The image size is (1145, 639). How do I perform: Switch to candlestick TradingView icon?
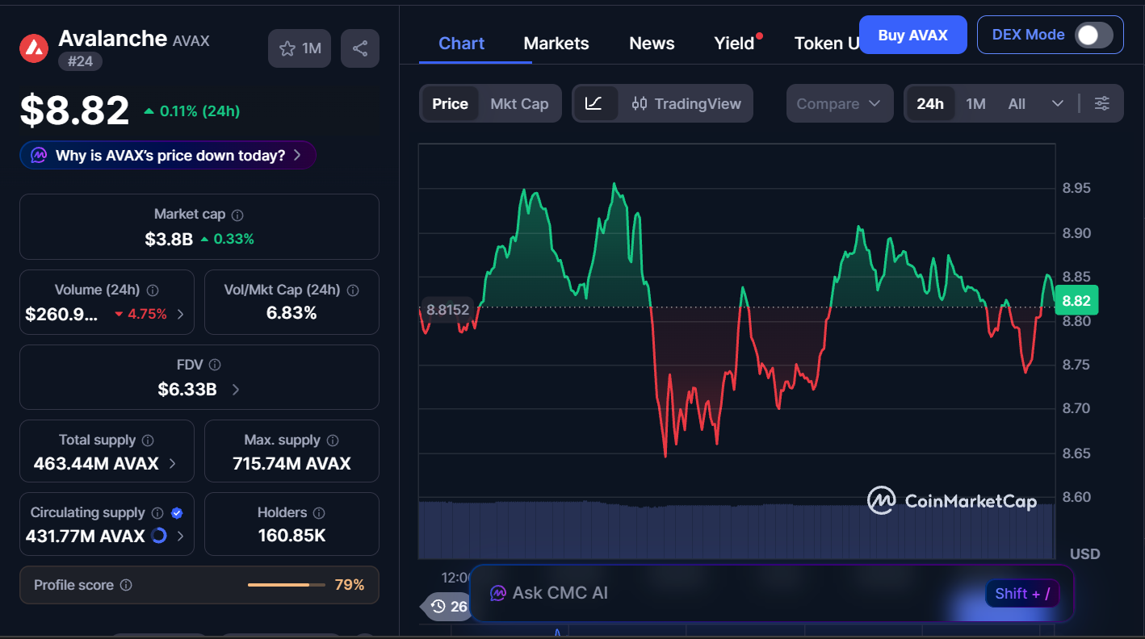640,103
